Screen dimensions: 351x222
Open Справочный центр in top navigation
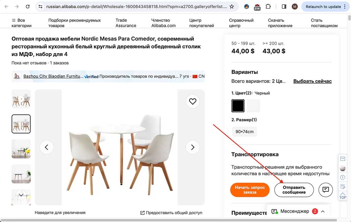(241, 23)
